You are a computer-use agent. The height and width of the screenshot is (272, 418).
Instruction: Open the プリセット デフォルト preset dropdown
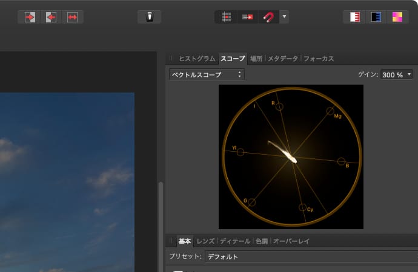pyautogui.click(x=309, y=256)
